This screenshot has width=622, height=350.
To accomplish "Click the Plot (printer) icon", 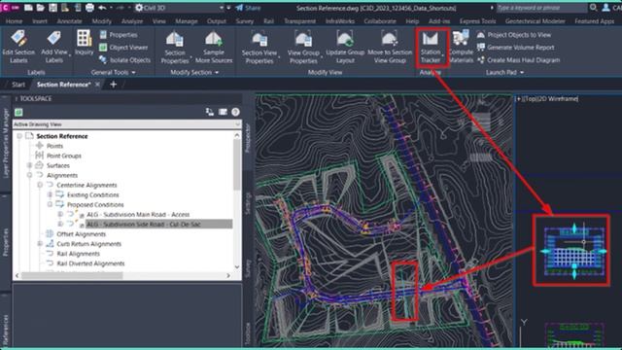I will 90,8.
